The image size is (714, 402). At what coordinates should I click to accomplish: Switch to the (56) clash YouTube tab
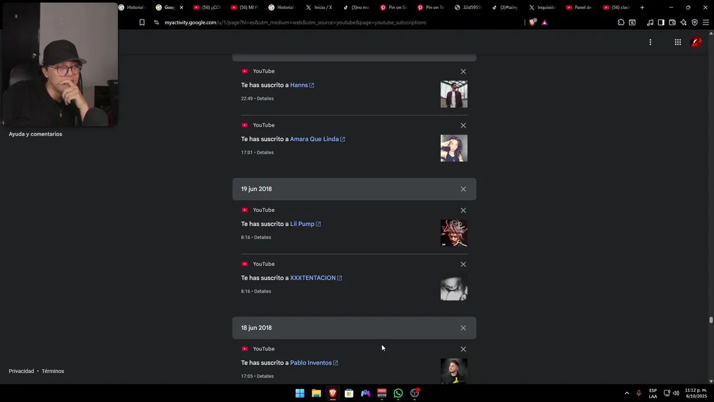point(616,7)
